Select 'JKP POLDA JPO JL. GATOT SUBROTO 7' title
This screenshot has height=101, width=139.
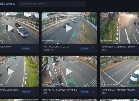pos(56,48)
